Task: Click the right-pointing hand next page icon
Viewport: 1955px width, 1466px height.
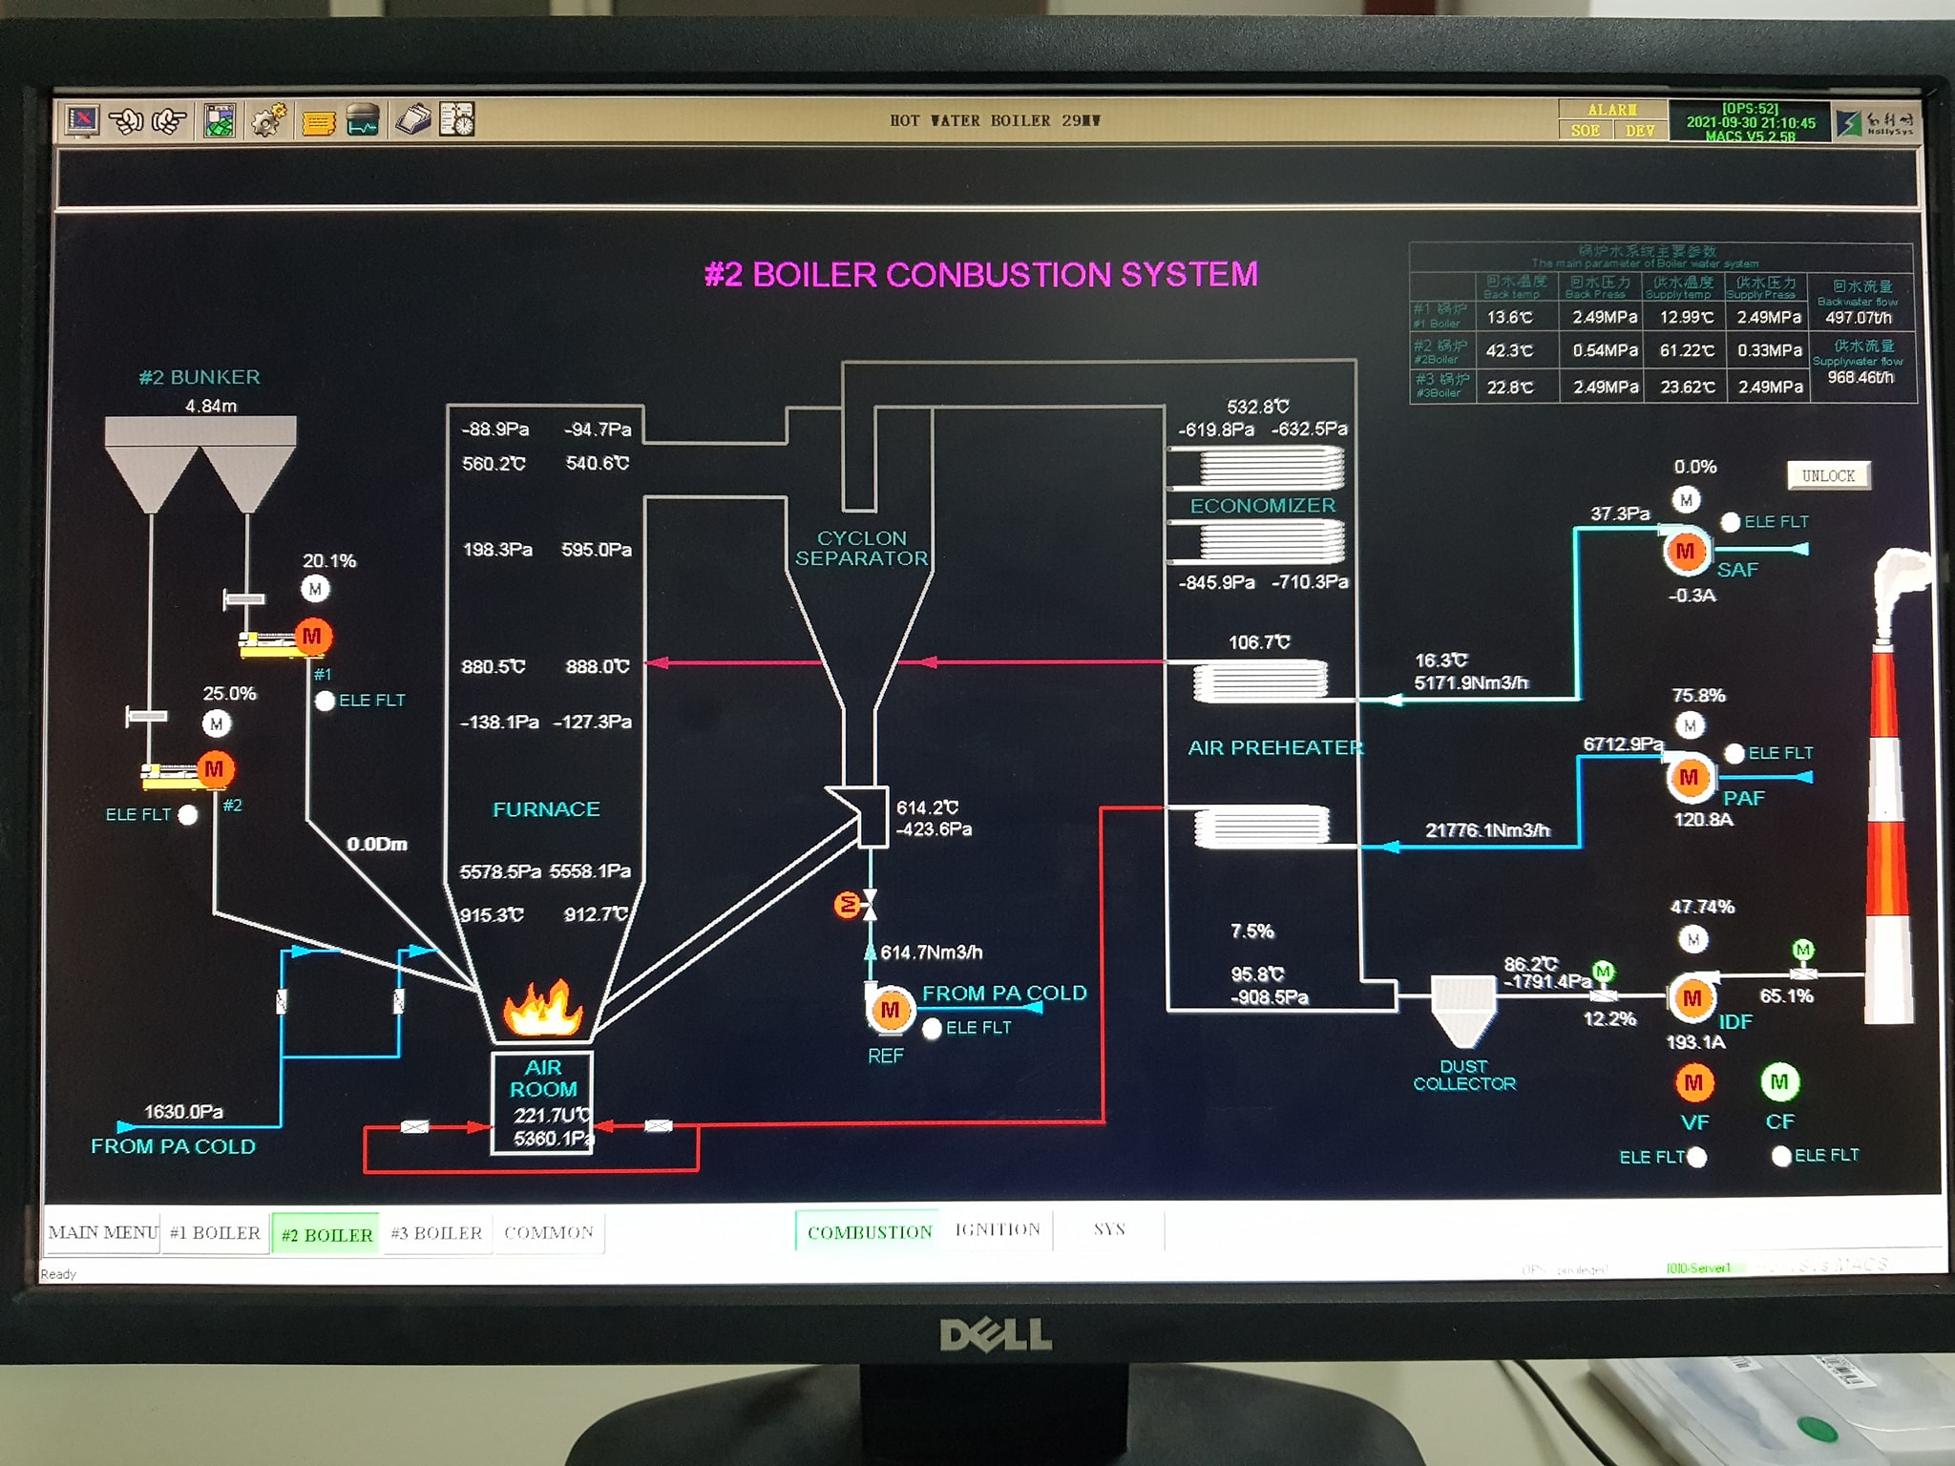Action: tap(169, 121)
